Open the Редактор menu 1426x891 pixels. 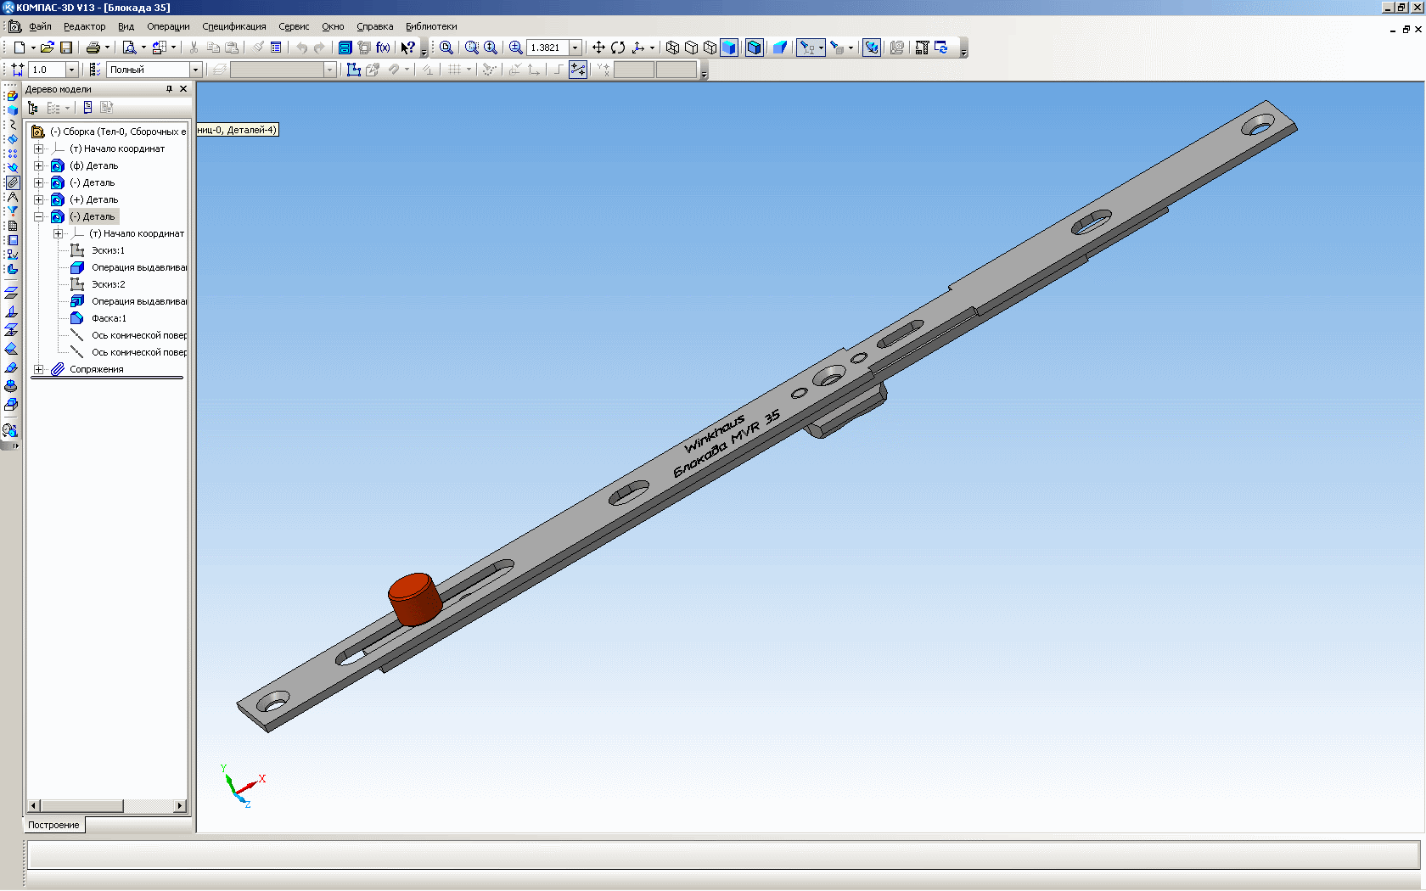85,26
